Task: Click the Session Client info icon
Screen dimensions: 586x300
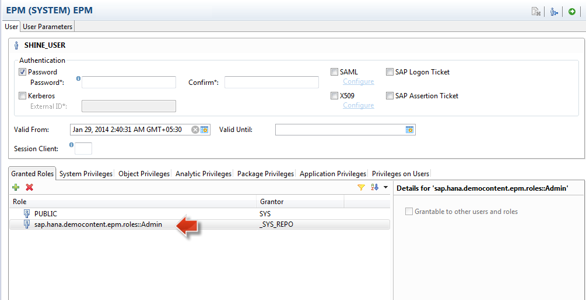Action: click(x=71, y=145)
